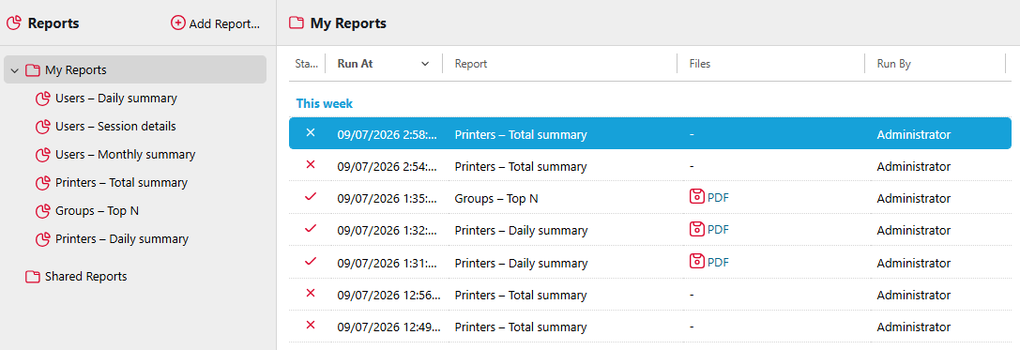Collapse the This week group header

[x=325, y=103]
